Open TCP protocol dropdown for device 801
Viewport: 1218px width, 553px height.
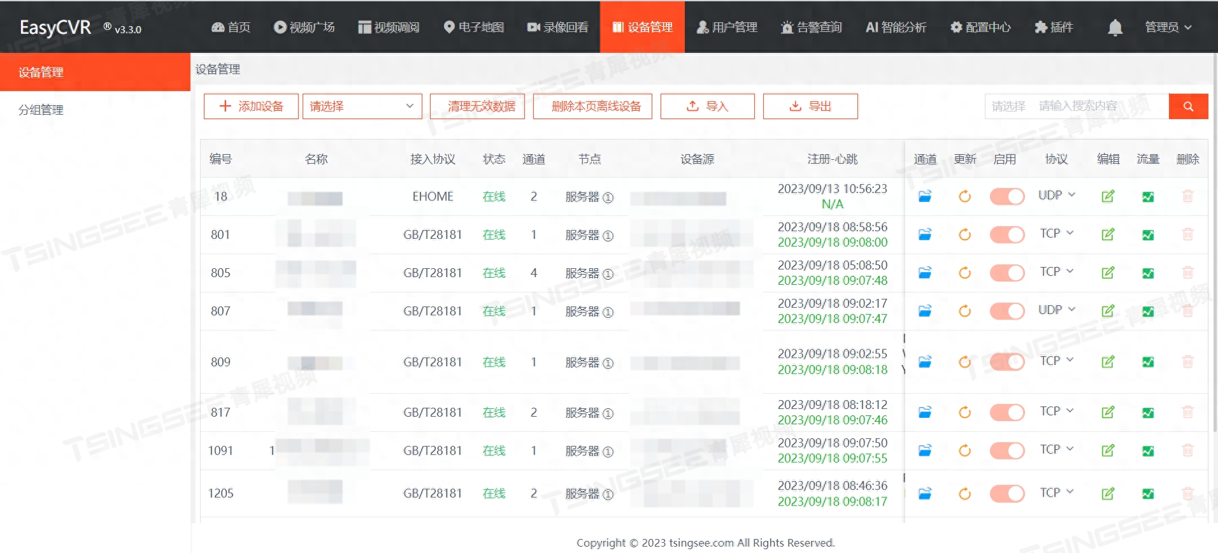[x=1056, y=233]
